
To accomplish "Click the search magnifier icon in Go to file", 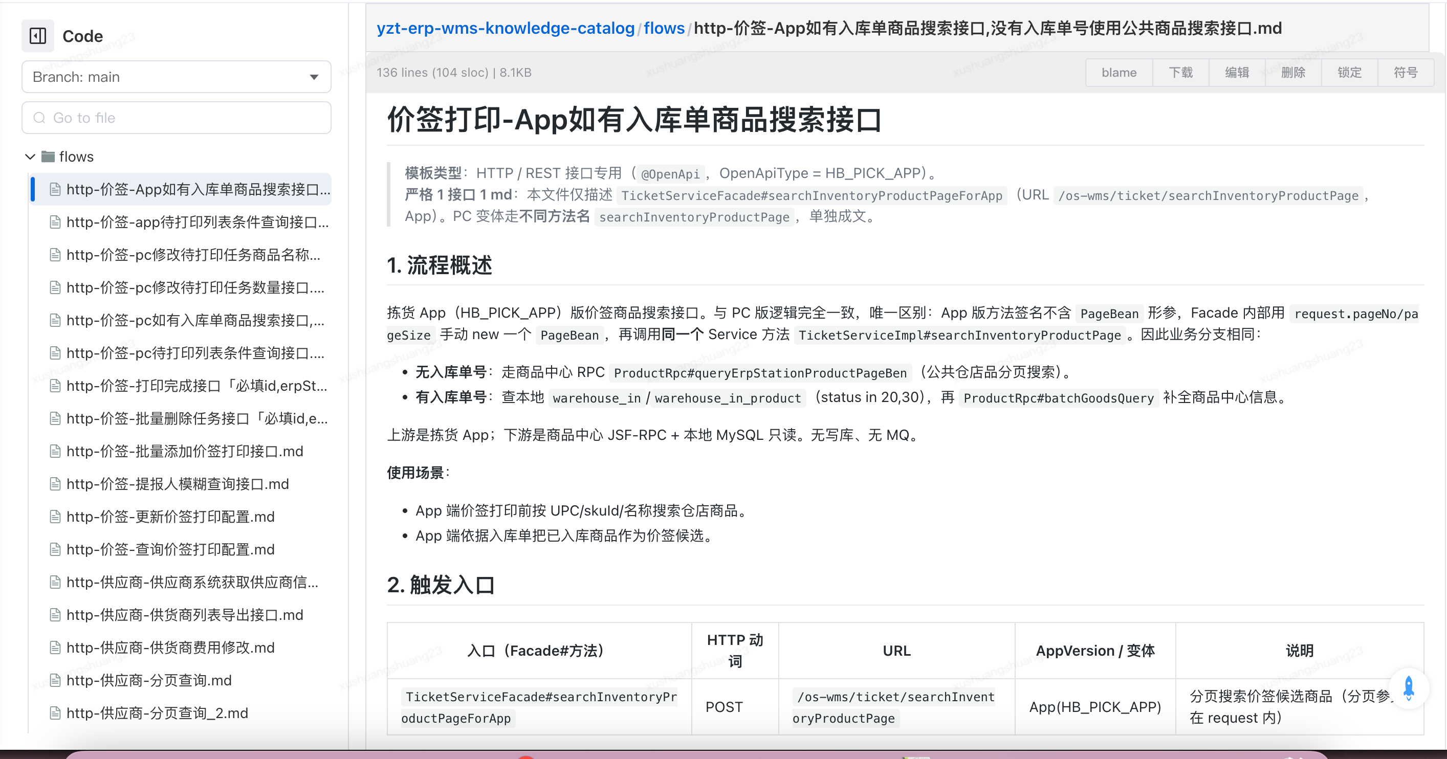I will pos(39,118).
